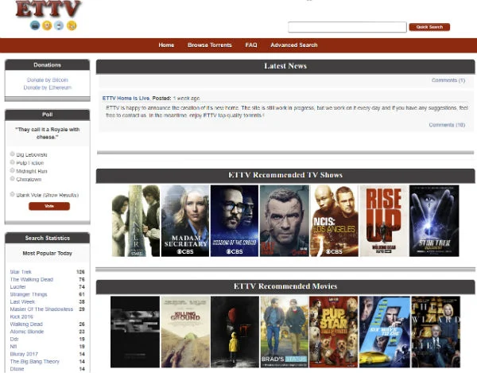Image resolution: width=477 pixels, height=373 pixels.
Task: Open the Madam Secretary poster
Action: coord(185,220)
